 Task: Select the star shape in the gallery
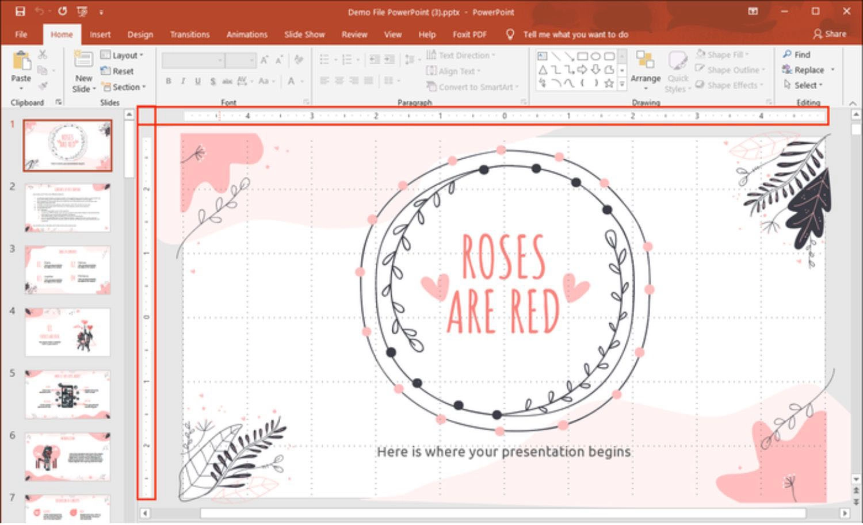pyautogui.click(x=609, y=84)
